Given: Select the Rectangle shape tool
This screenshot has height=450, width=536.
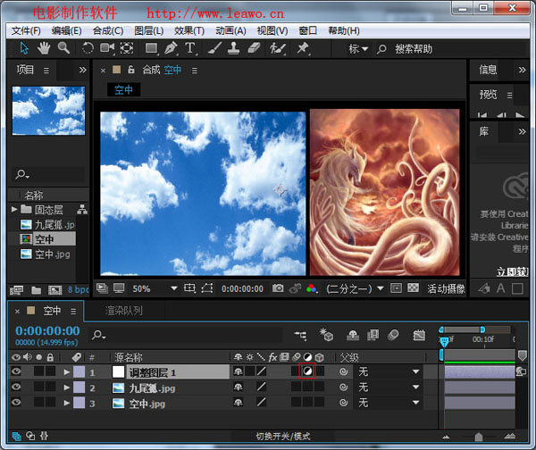Looking at the screenshot, I should point(151,48).
